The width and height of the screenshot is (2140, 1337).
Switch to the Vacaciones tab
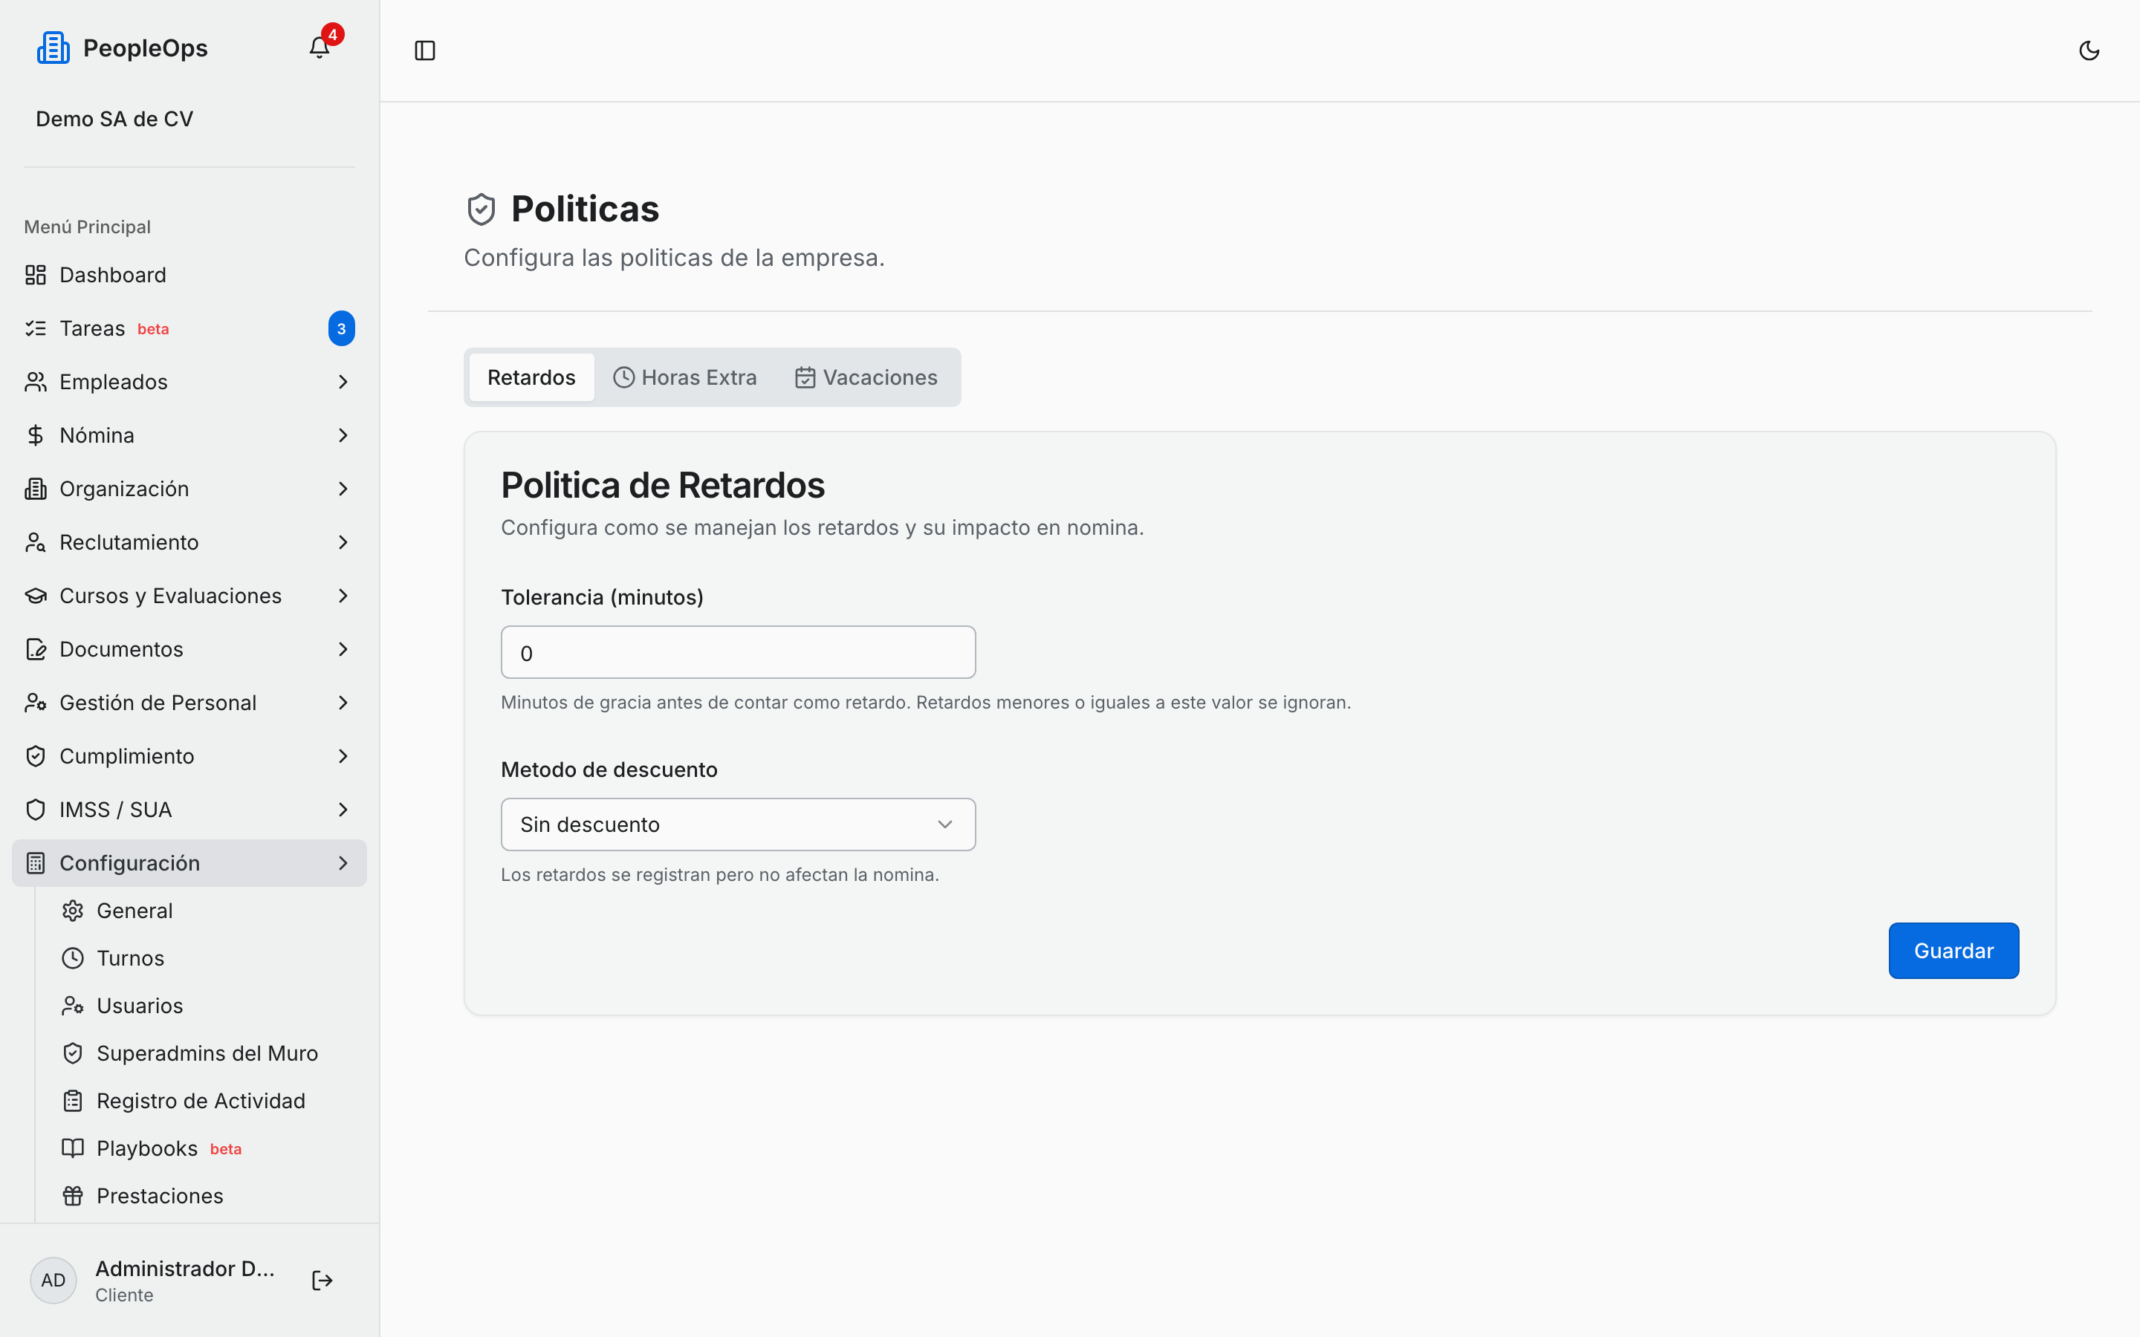(866, 377)
